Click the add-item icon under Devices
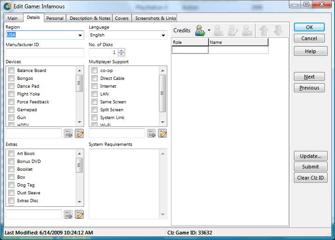Viewport: 335px width, 240px height. click(x=68, y=133)
